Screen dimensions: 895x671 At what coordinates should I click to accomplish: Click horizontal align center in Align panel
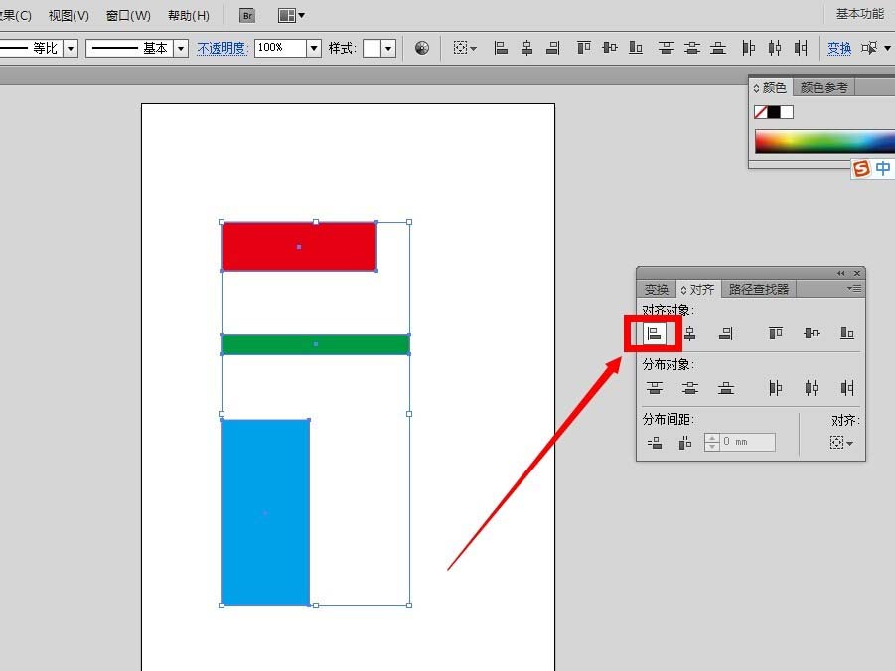(x=690, y=334)
